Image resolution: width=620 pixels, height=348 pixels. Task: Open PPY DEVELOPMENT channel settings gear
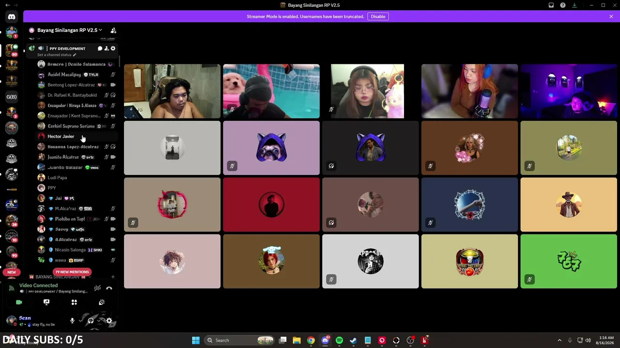pos(113,48)
